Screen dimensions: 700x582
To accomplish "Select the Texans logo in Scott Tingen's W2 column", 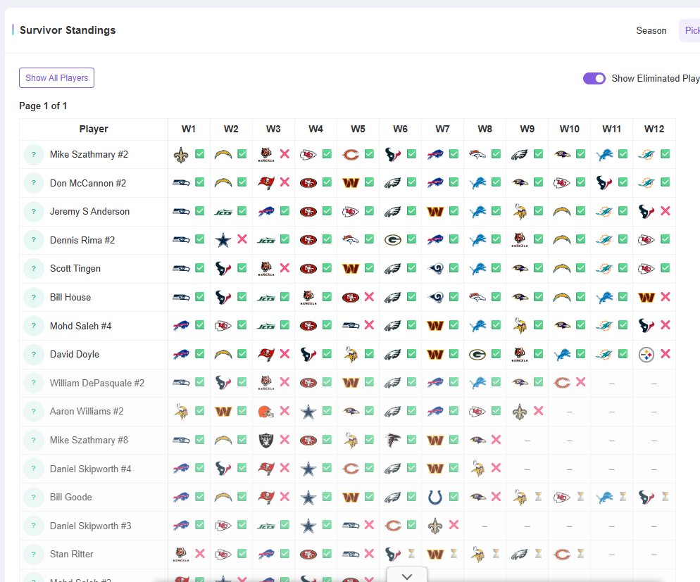I will 224,268.
